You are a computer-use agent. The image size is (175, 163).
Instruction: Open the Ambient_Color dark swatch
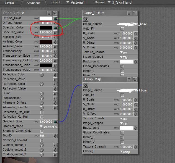click(x=46, y=42)
